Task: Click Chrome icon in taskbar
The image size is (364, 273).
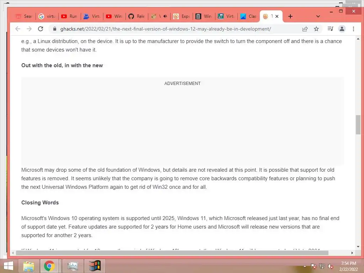Action: pyautogui.click(x=49, y=266)
